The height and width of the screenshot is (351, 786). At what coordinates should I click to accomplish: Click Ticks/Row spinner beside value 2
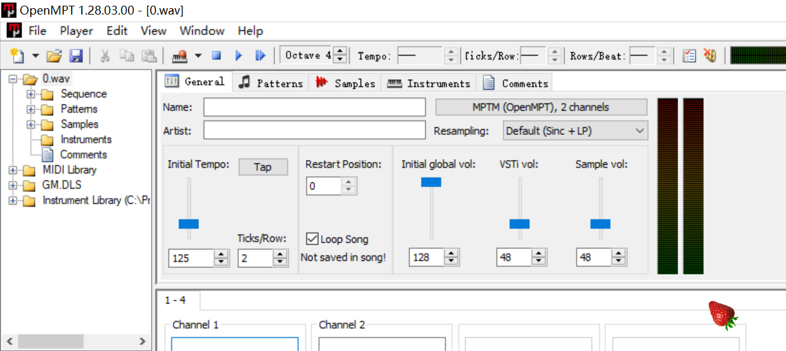tap(280, 258)
